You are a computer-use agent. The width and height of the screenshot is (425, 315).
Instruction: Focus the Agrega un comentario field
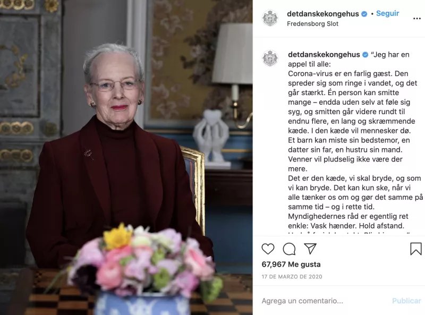click(324, 301)
